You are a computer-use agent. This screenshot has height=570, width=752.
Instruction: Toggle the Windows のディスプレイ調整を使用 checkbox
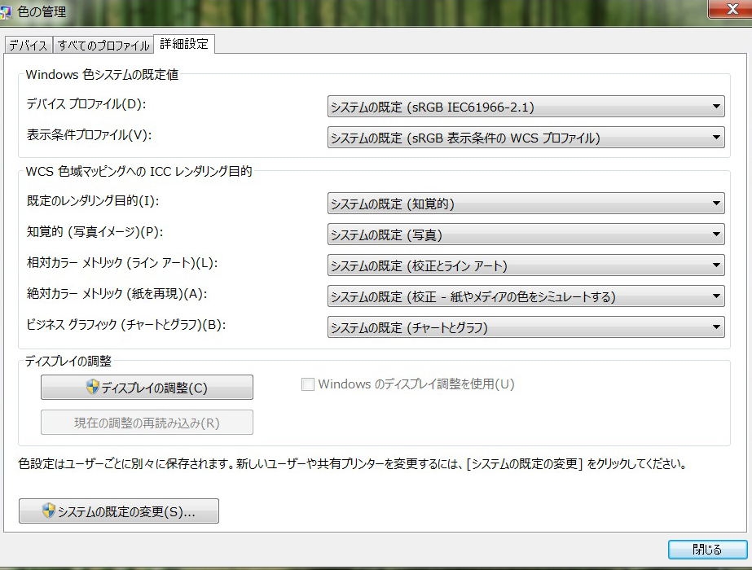tap(307, 384)
